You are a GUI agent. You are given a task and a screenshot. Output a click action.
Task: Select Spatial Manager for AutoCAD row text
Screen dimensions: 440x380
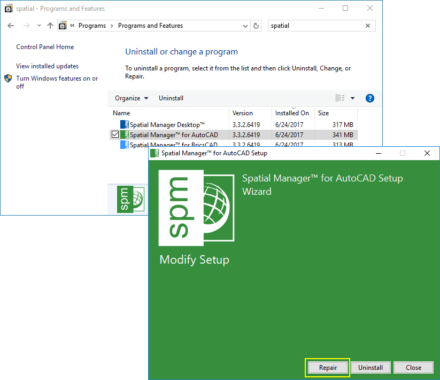coord(174,135)
